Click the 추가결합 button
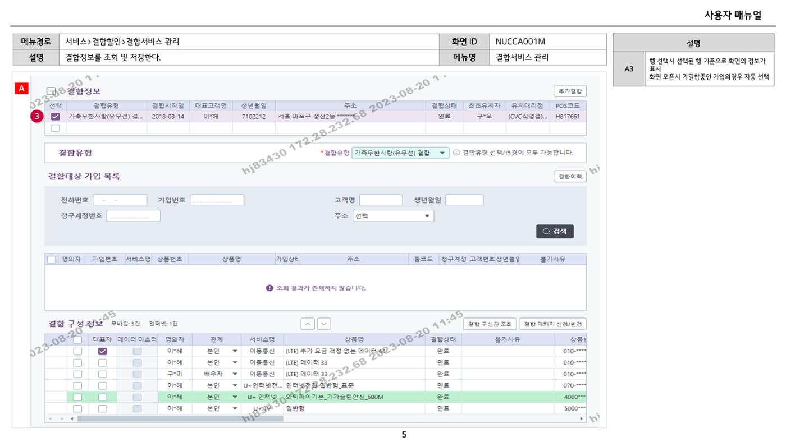Image resolution: width=786 pixels, height=442 pixels. click(570, 91)
